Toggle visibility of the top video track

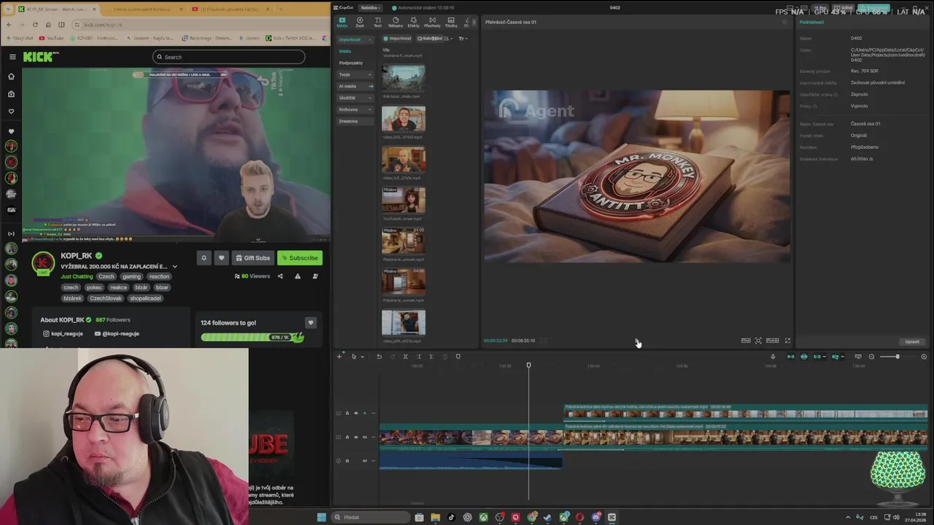tap(355, 413)
